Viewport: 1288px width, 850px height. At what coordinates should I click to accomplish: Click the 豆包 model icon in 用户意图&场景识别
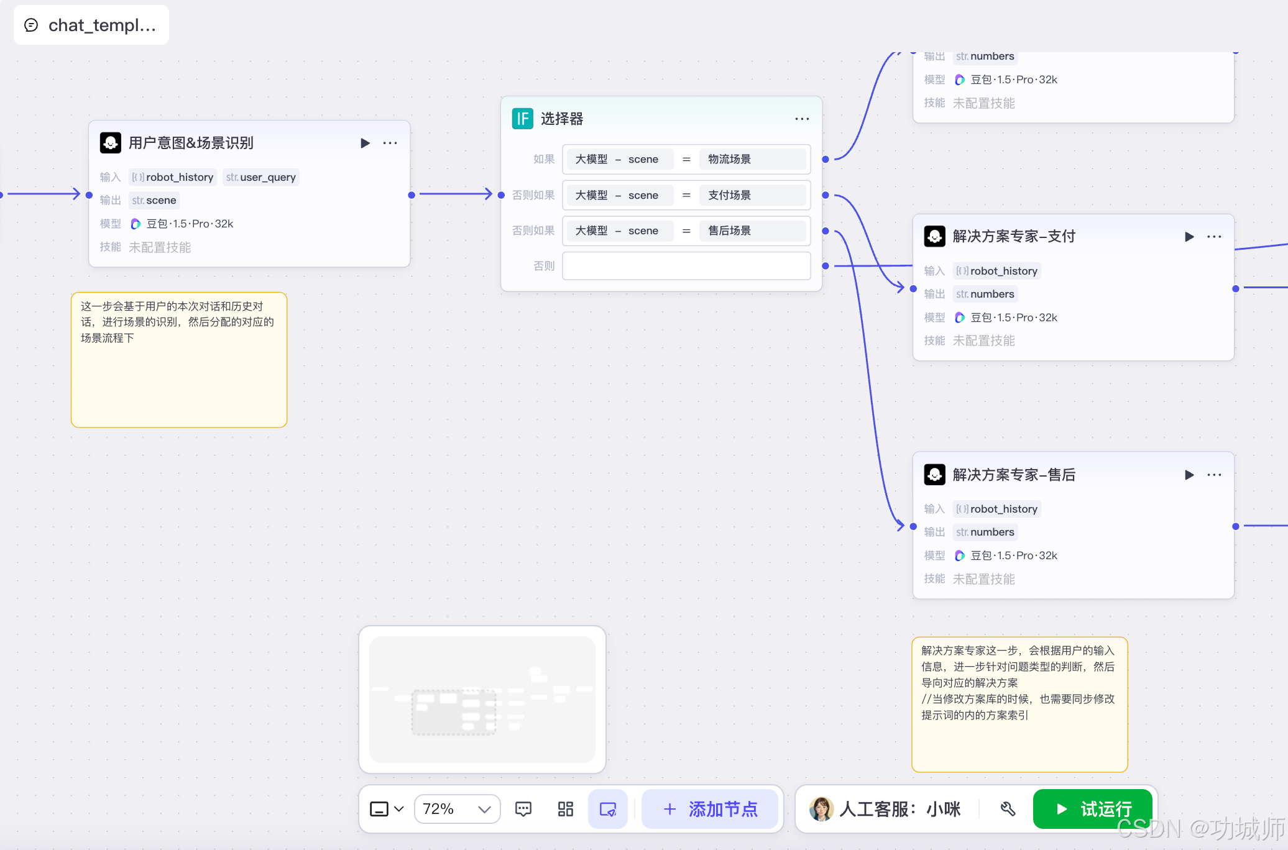point(136,224)
